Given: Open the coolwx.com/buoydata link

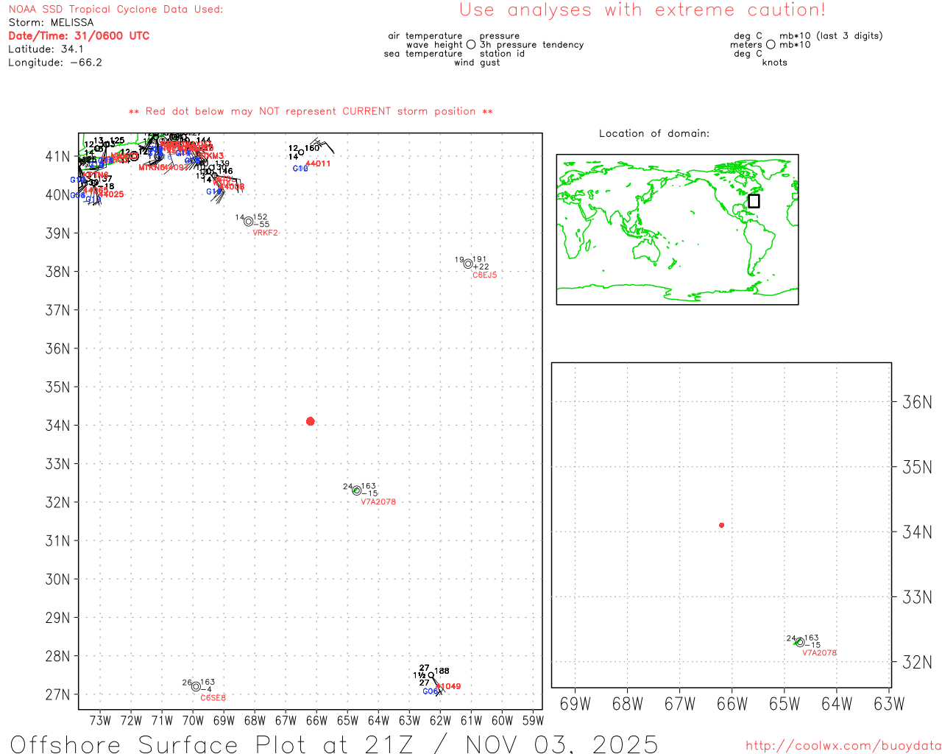Looking at the screenshot, I should coord(843,746).
